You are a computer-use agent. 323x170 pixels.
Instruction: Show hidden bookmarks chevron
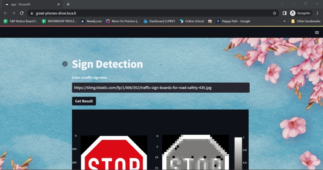[285, 21]
